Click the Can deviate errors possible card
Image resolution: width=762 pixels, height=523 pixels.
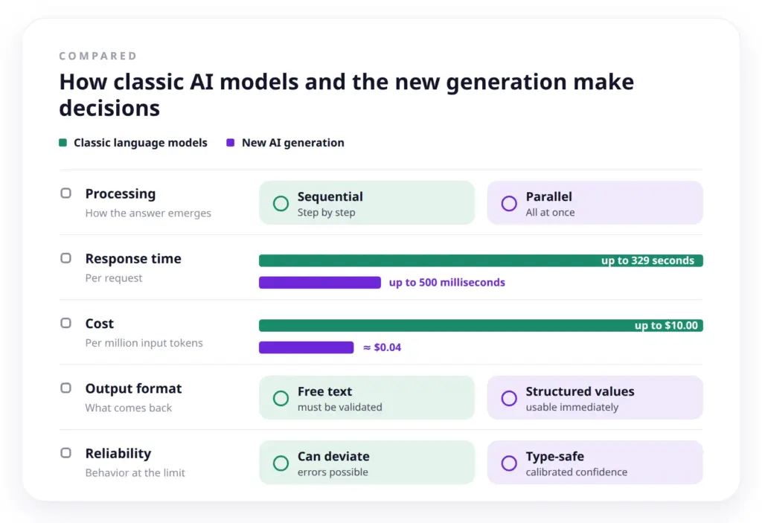[367, 463]
